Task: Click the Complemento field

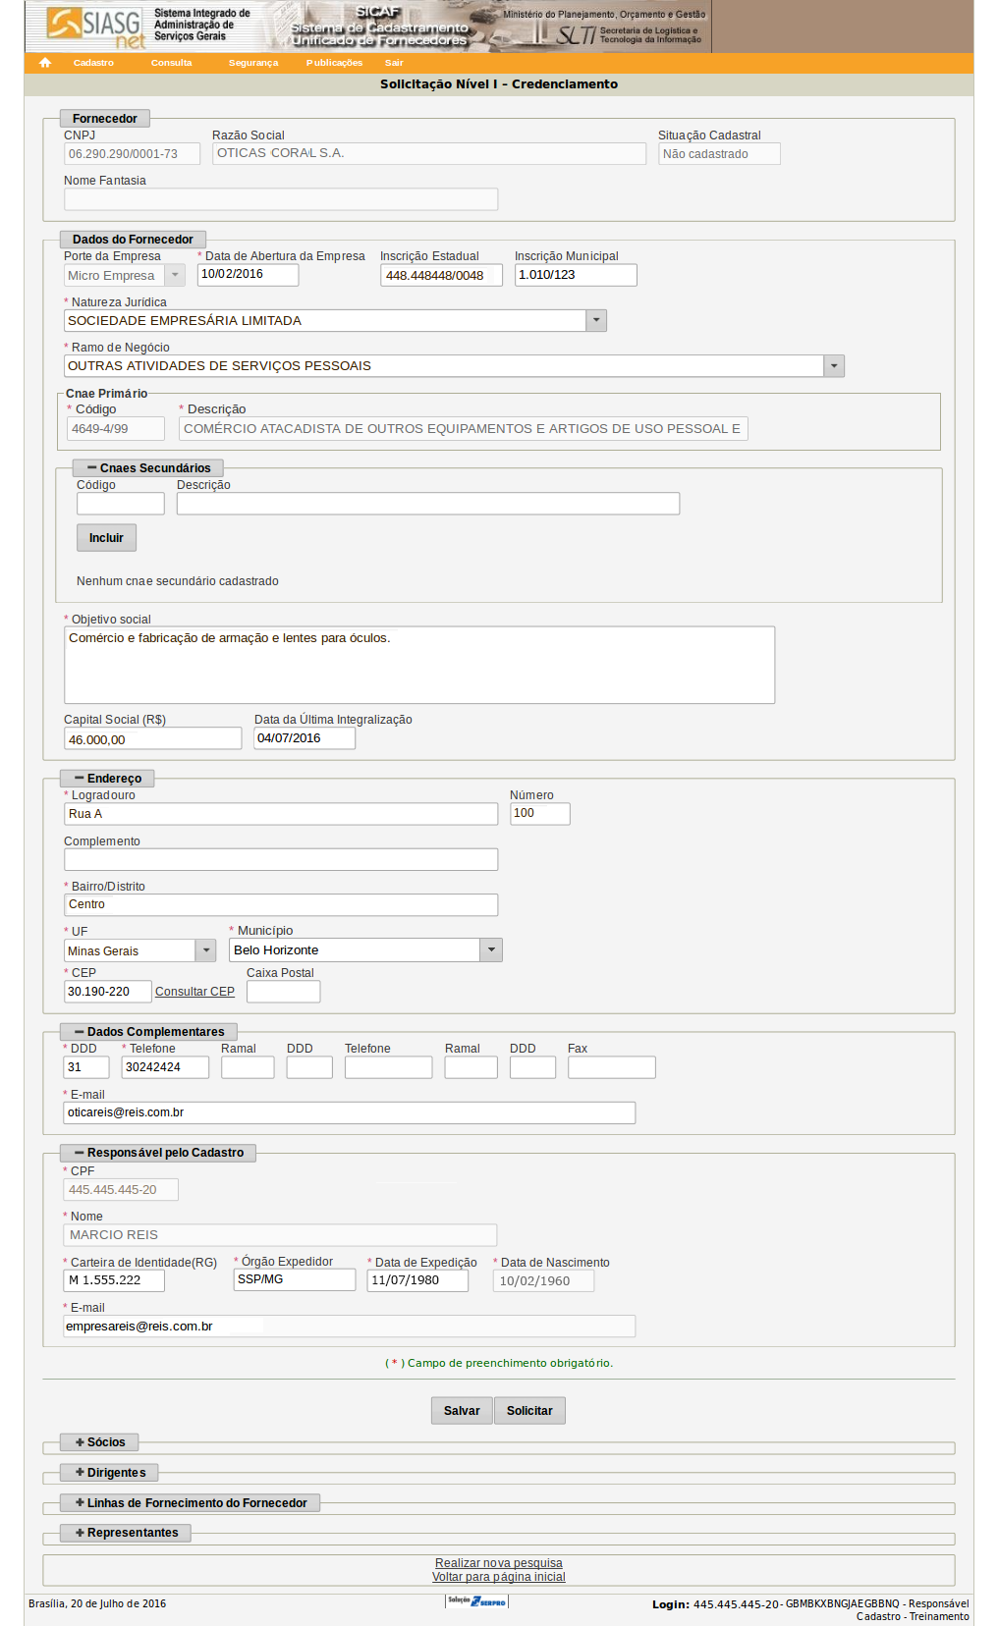Action: click(281, 859)
